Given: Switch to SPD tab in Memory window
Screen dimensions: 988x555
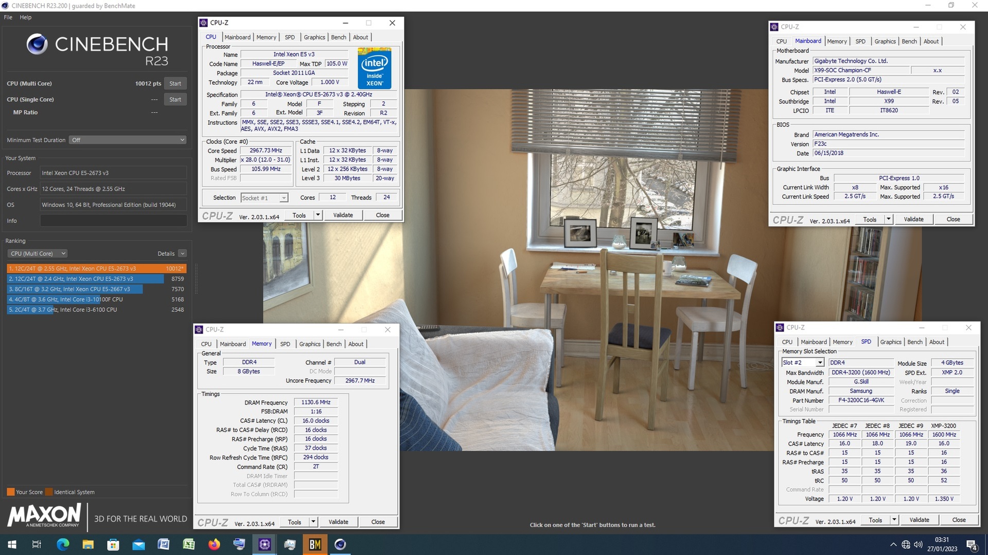Looking at the screenshot, I should 285,344.
